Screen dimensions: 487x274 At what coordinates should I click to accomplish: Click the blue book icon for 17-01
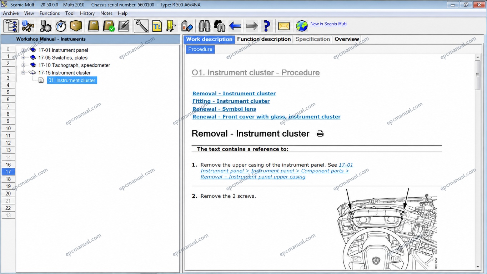click(33, 50)
